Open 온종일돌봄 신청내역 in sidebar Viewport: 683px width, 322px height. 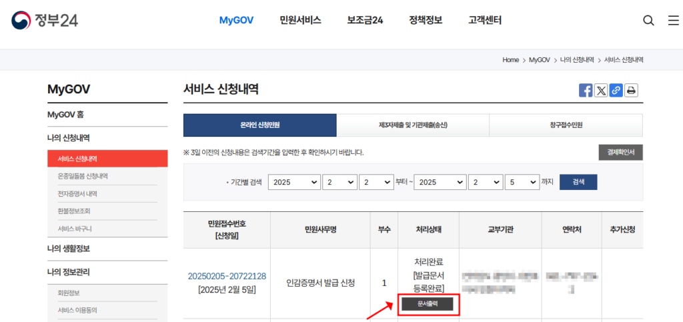tap(83, 176)
